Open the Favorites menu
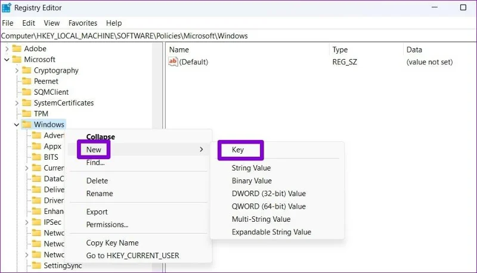 click(83, 23)
